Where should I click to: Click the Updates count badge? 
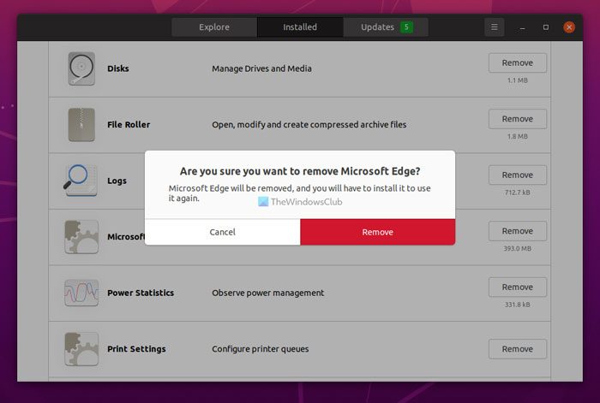405,27
